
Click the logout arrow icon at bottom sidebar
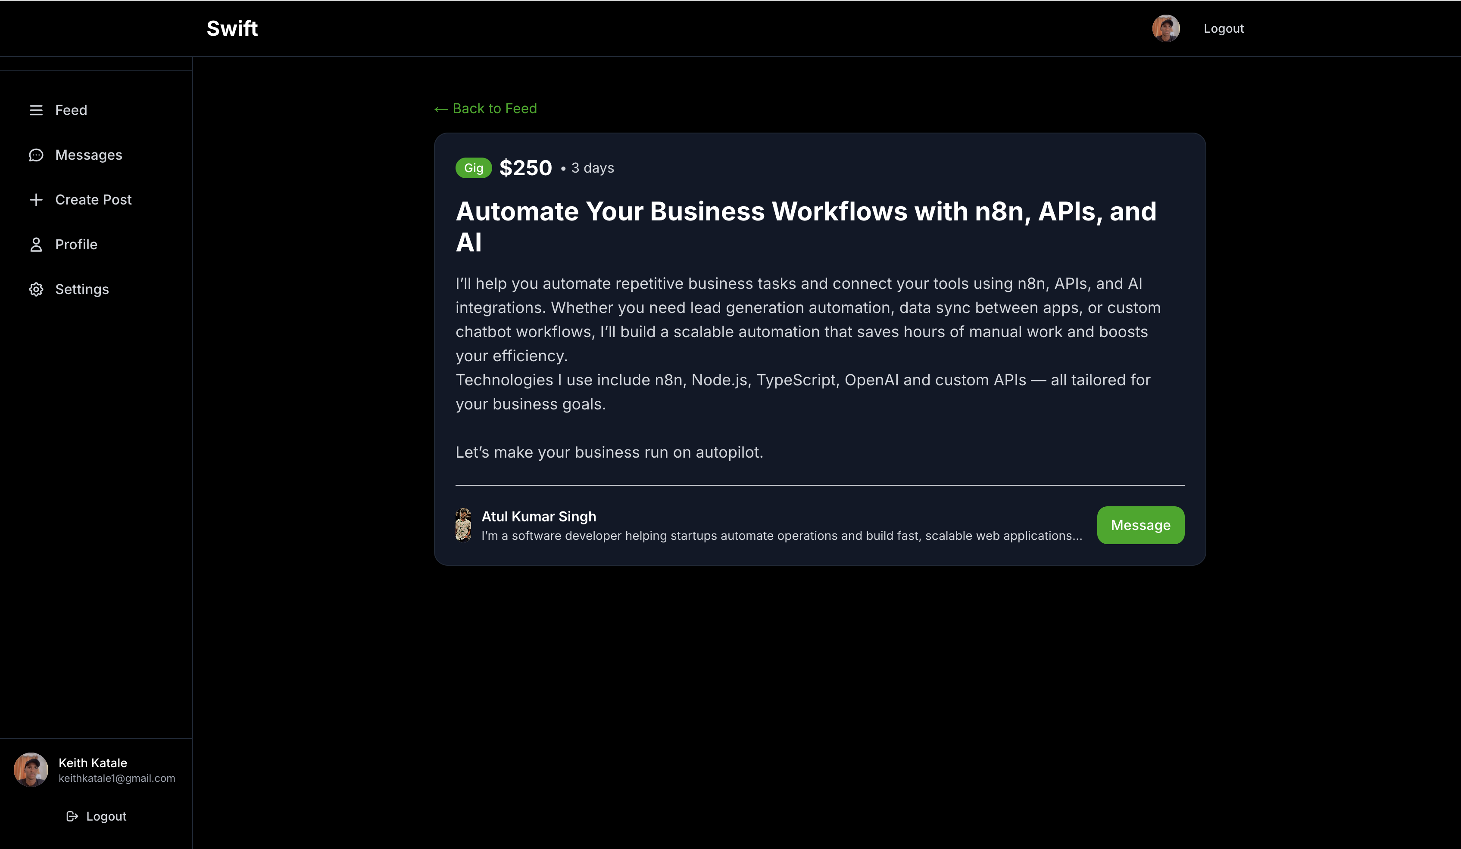pyautogui.click(x=72, y=816)
